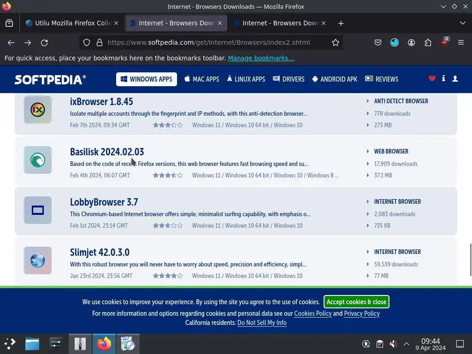Viewport: 472px width, 354px height.
Task: Click the Firefox taskbar icon
Action: 104,344
